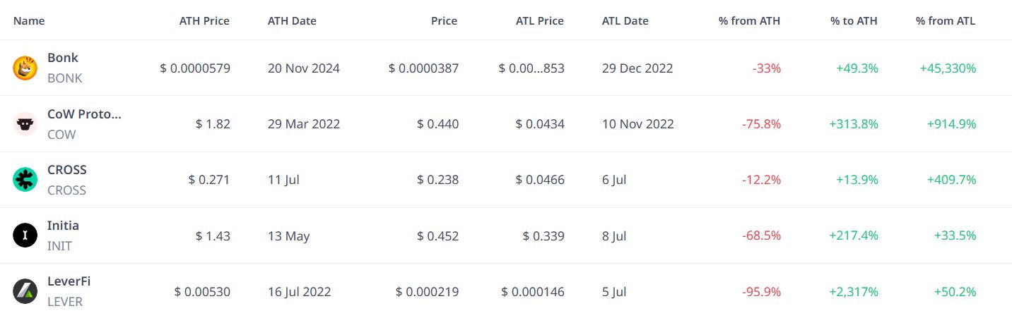Open the LeverFi coin page link
The width and height of the screenshot is (1012, 318).
[69, 281]
